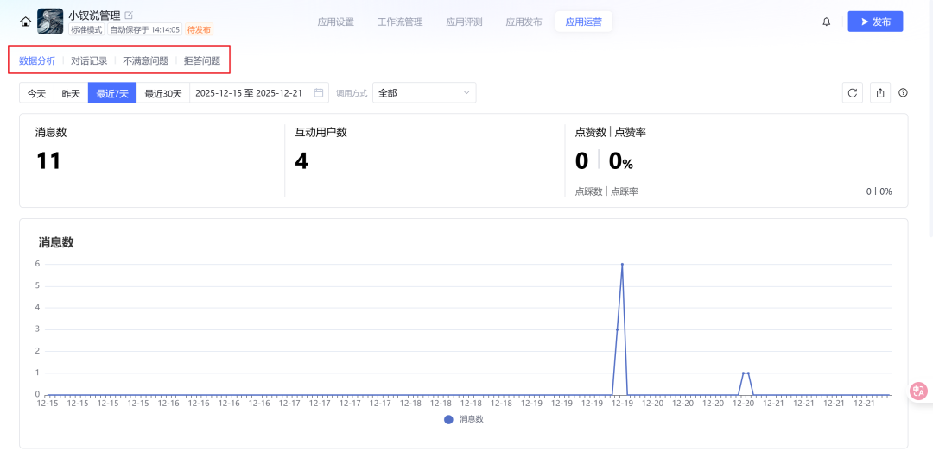Click the 小钗说管理 app avatar
The height and width of the screenshot is (451, 933).
(x=50, y=22)
